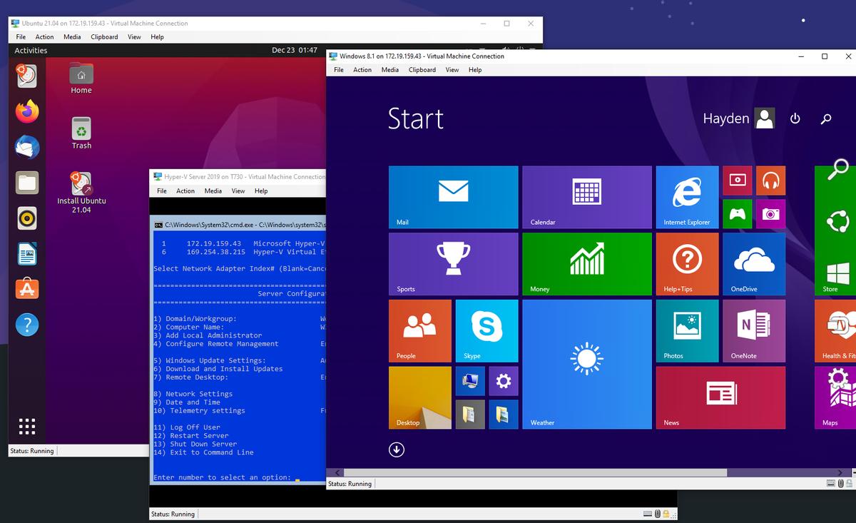Open the View menu in the Hyper-V Server window
The height and width of the screenshot is (523, 856).
pyautogui.click(x=238, y=191)
